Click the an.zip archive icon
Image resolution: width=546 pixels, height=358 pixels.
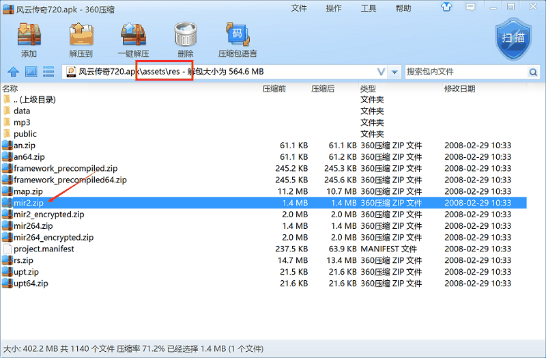[x=8, y=145]
